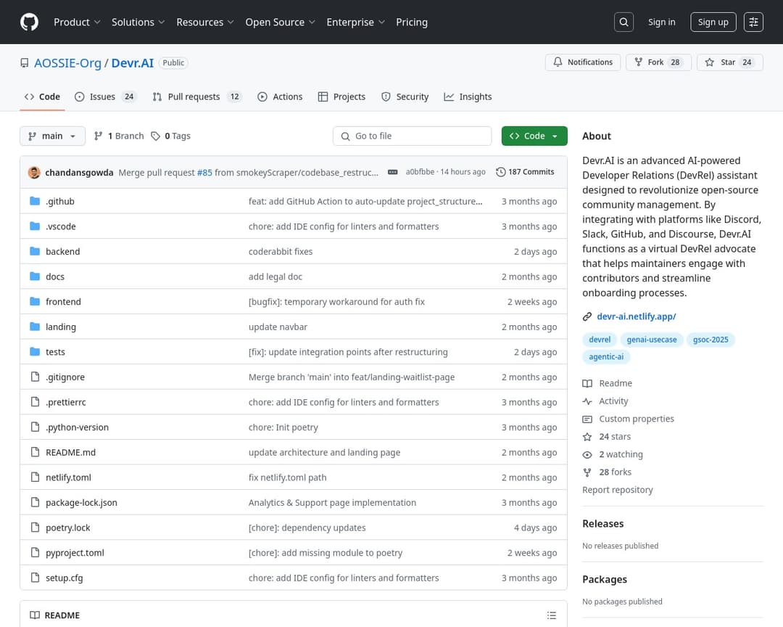The height and width of the screenshot is (627, 783).
Task: Switch to the Pull requests tab
Action: tap(197, 97)
